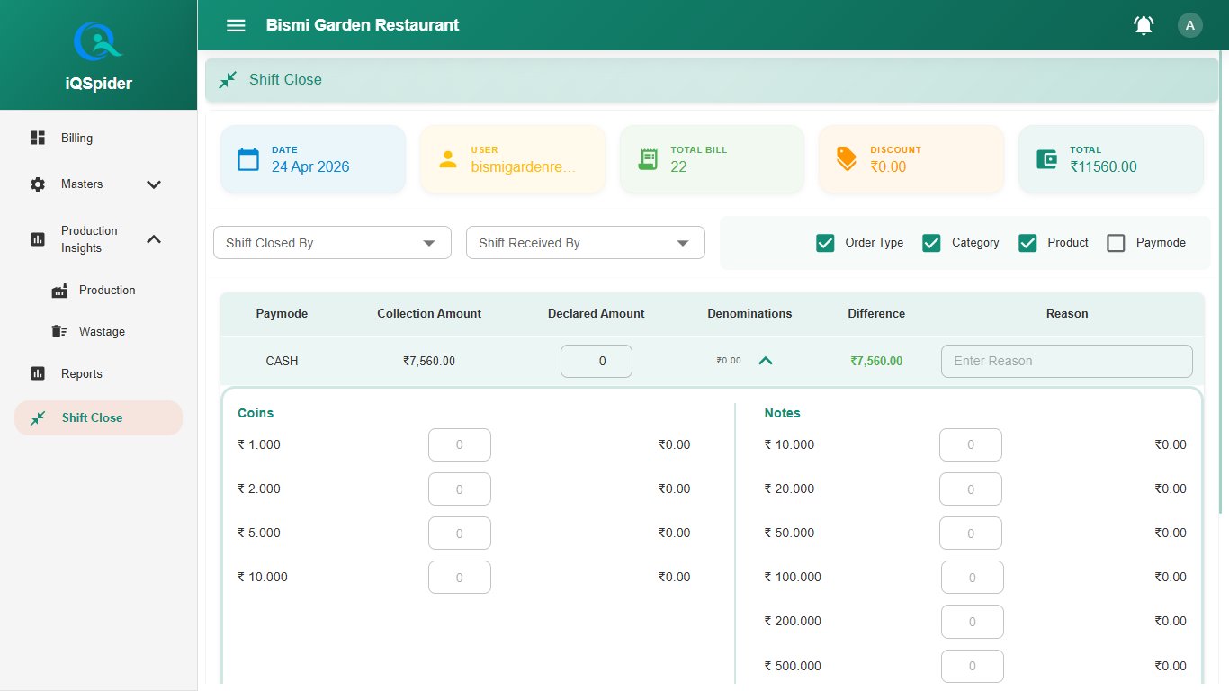Click the ₹ 200.000 note count field
The height and width of the screenshot is (691, 1229).
(973, 622)
